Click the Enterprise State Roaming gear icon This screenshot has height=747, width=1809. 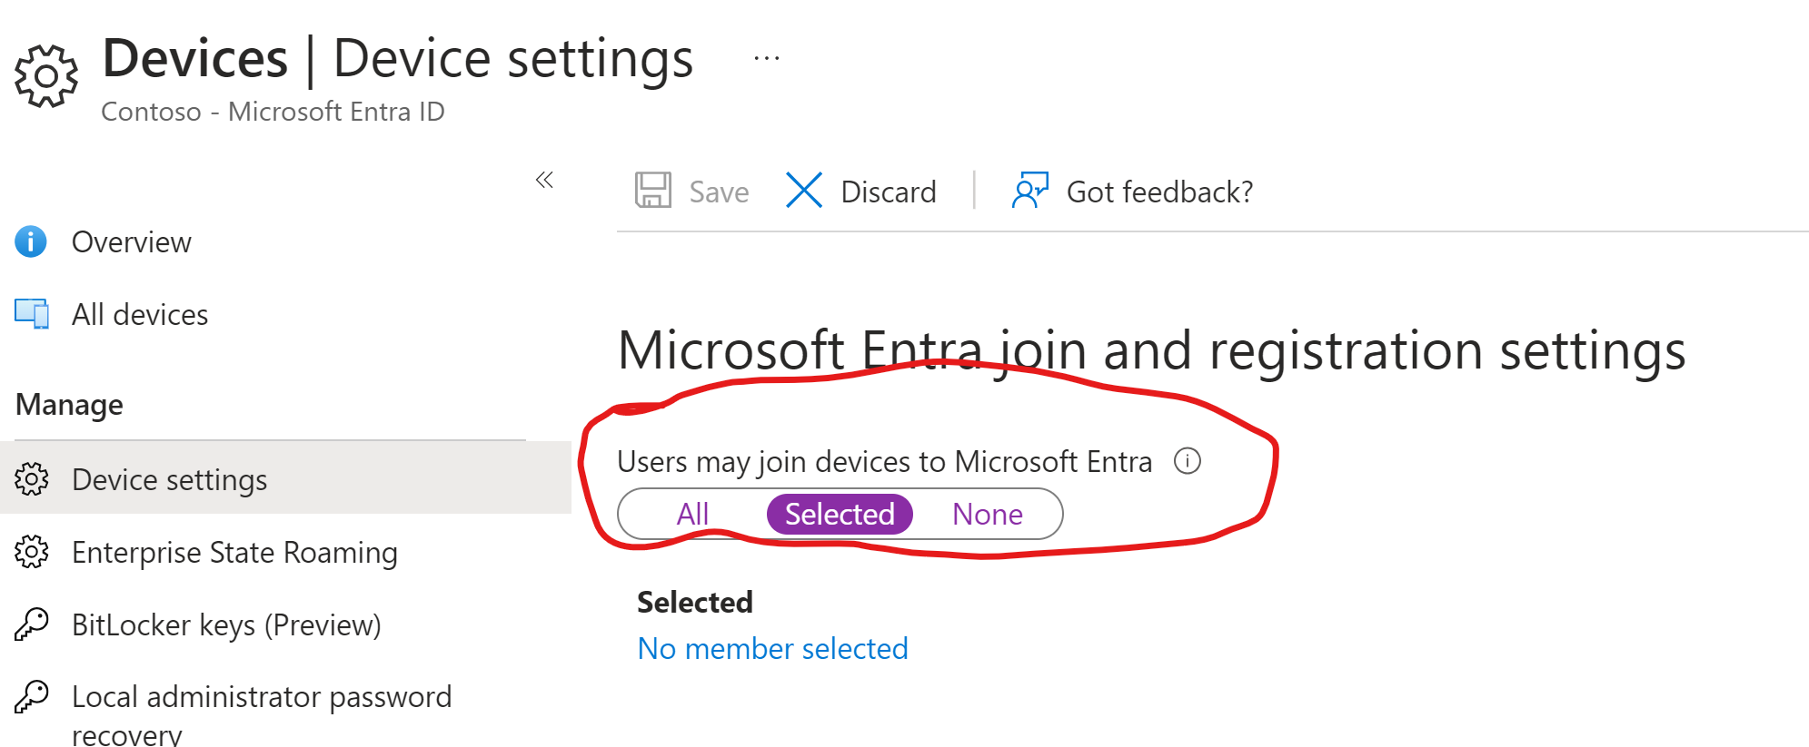click(x=32, y=552)
